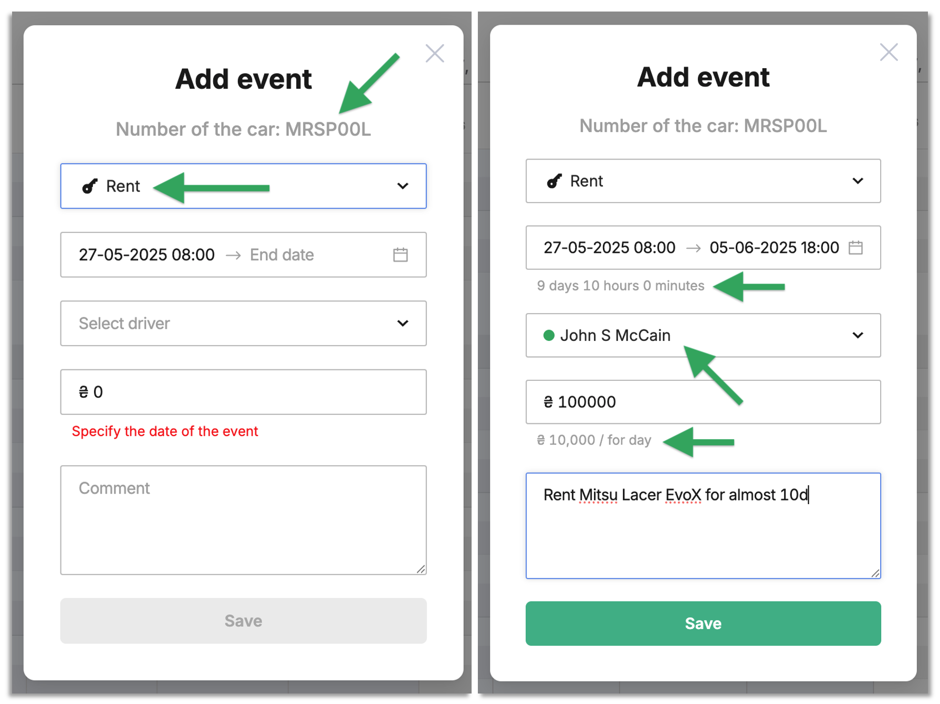940x704 pixels.
Task: Open the John S McCain driver dropdown
Action: pos(703,335)
